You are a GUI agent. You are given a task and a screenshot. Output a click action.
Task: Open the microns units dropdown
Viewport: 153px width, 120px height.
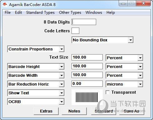coord(124,84)
